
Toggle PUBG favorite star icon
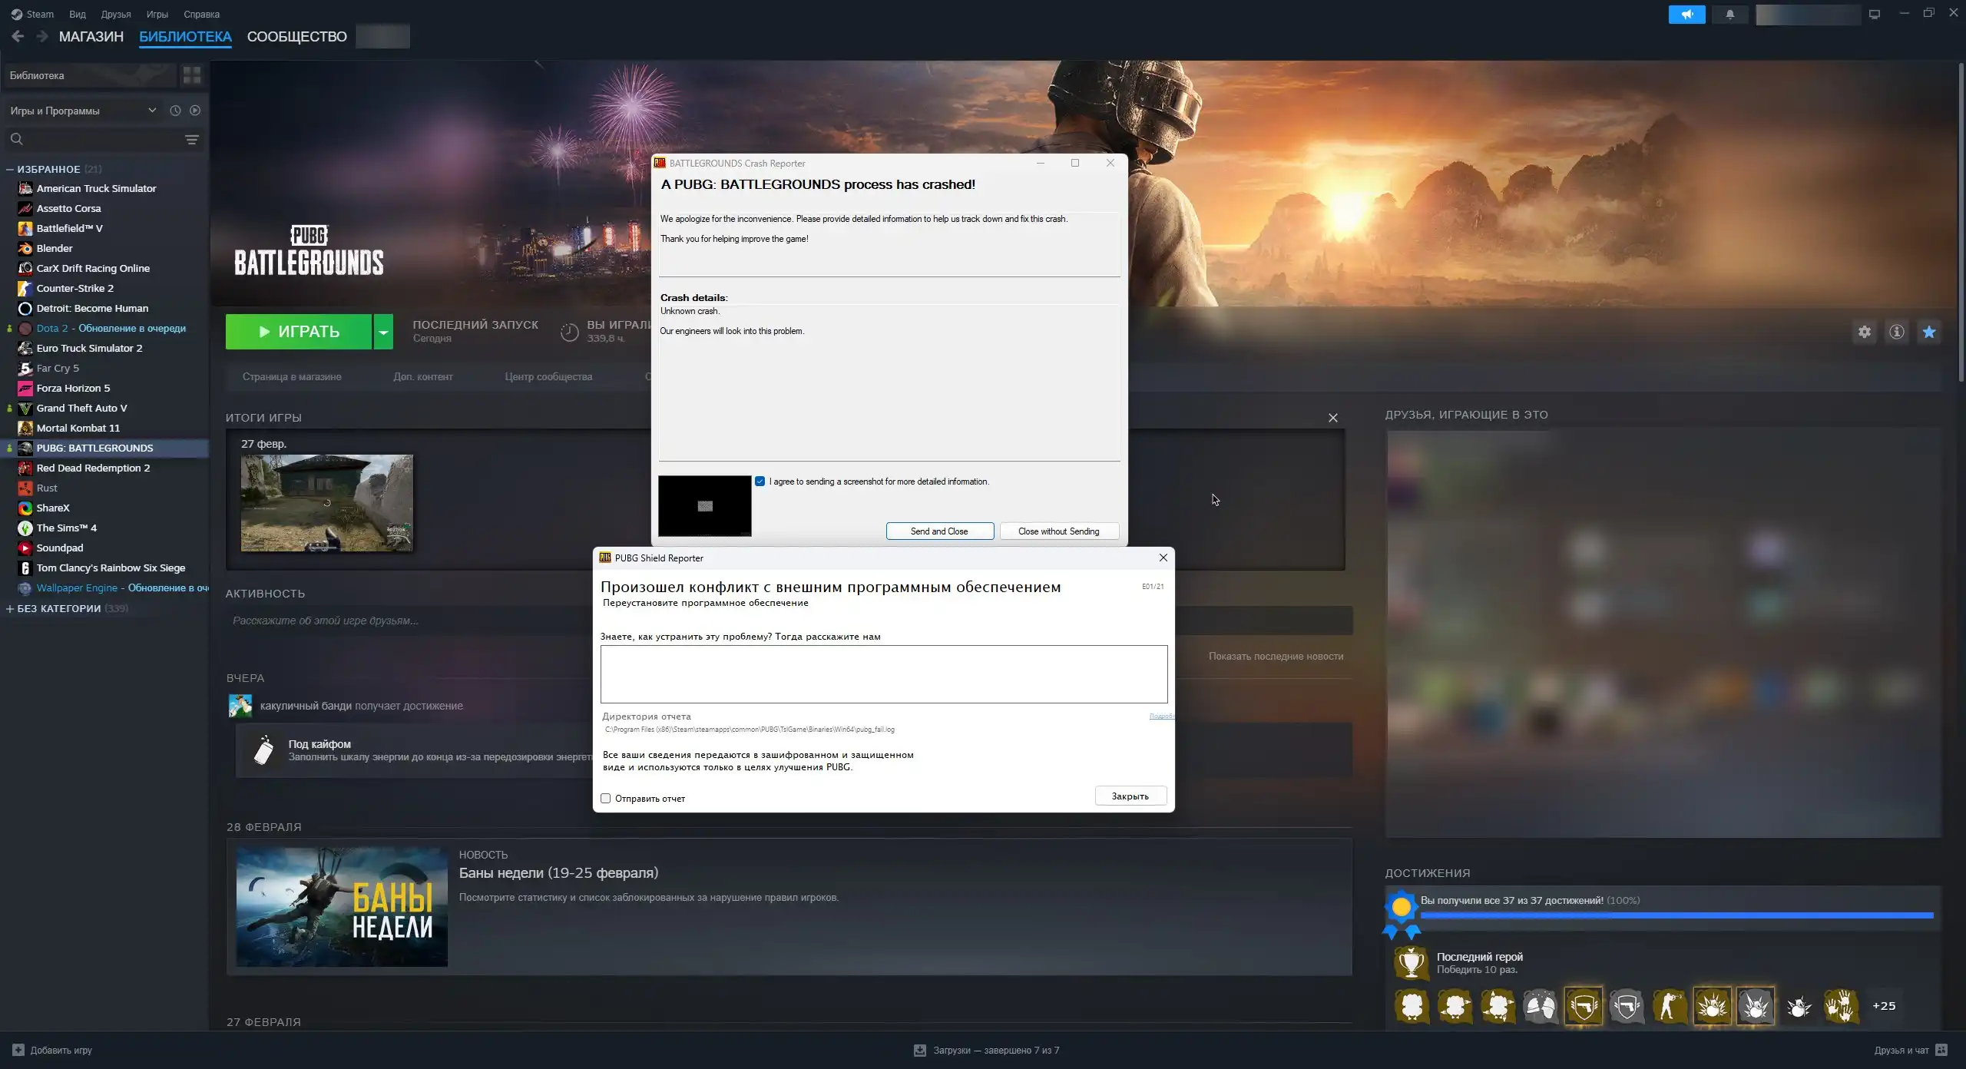(x=1929, y=332)
